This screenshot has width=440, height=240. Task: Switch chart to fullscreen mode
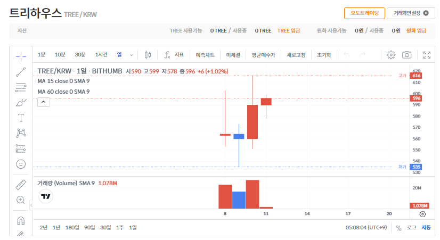[427, 55]
